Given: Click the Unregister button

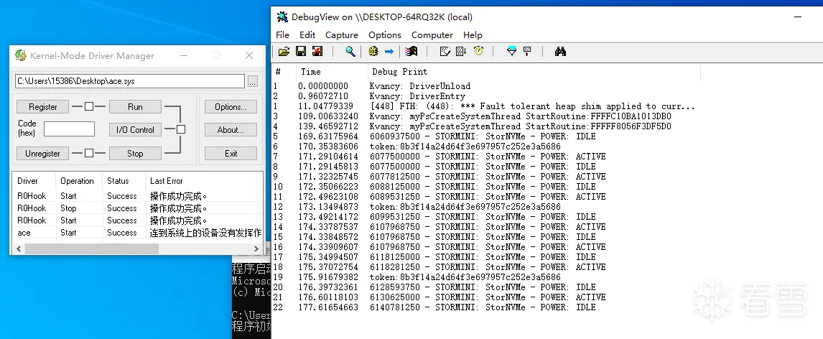Looking at the screenshot, I should pos(43,153).
